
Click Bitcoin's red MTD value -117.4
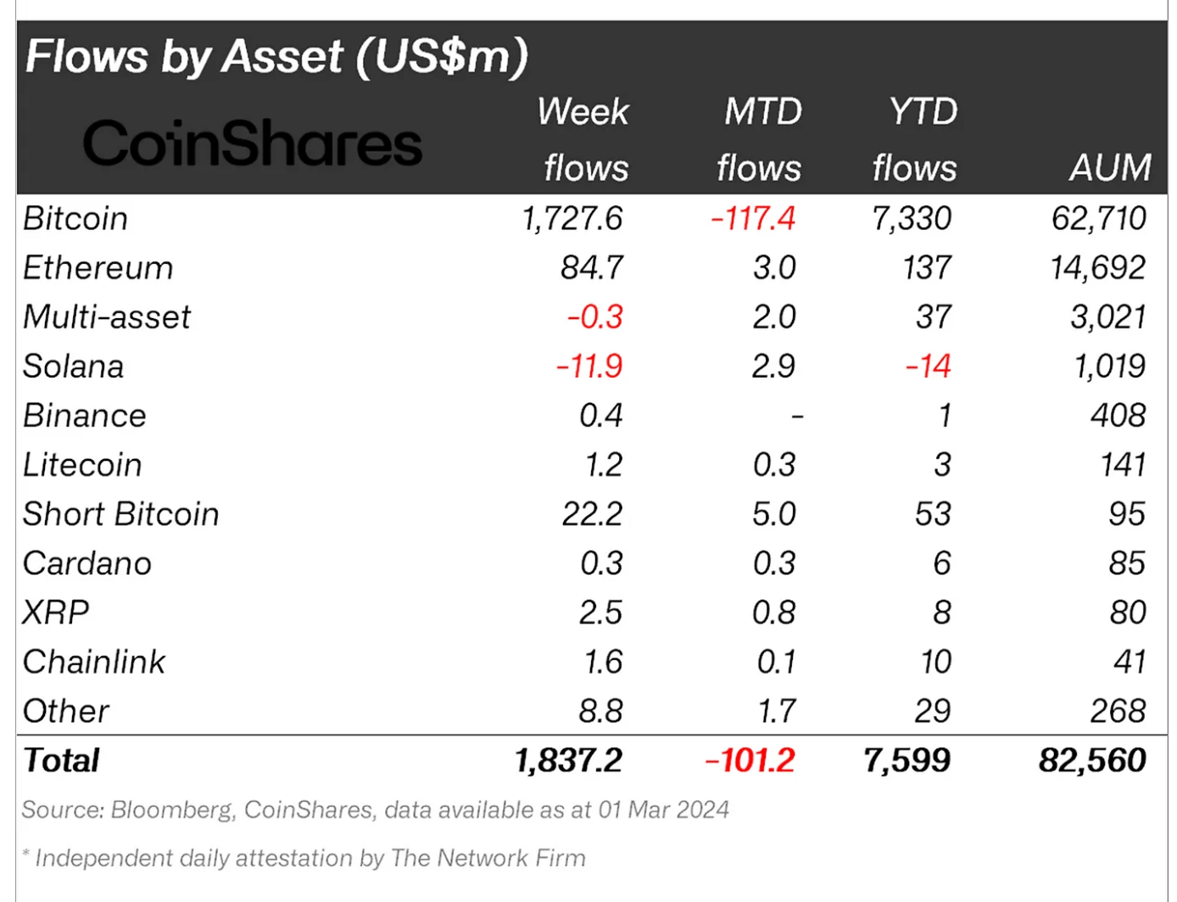tap(753, 219)
